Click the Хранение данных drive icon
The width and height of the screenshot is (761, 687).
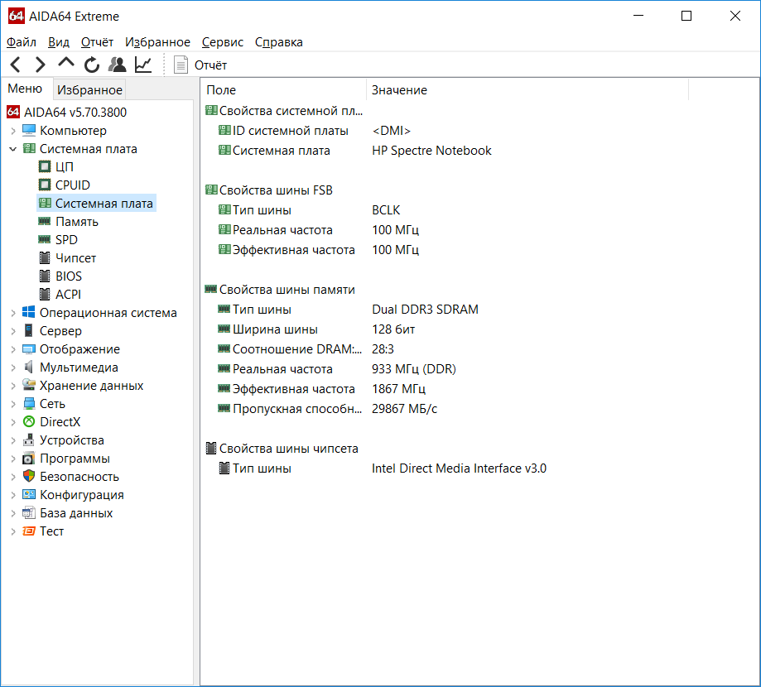pos(29,385)
